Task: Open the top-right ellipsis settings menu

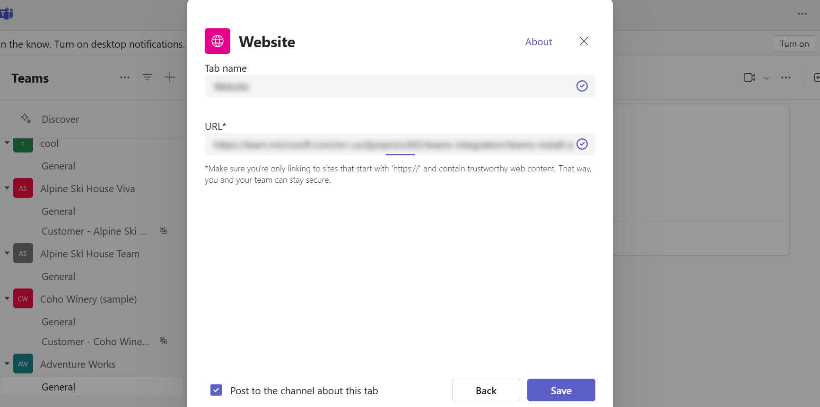Action: click(802, 14)
